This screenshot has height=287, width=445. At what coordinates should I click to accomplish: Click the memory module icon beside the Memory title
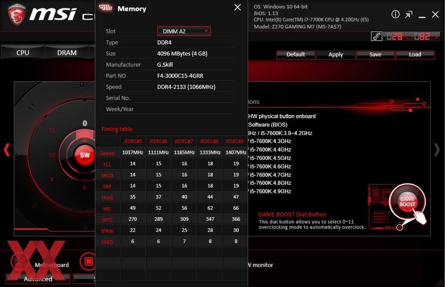click(105, 8)
